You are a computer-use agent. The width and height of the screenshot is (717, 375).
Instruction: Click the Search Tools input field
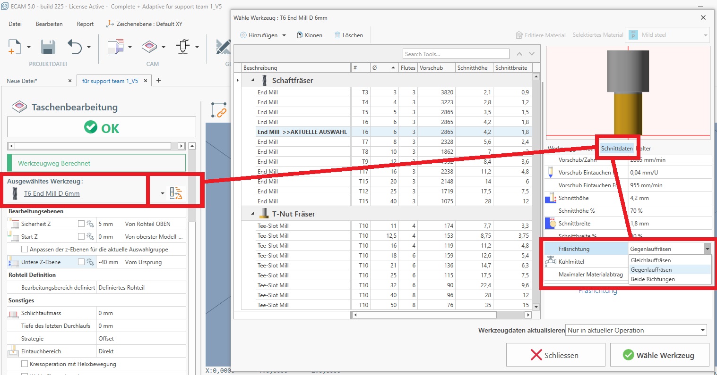456,54
